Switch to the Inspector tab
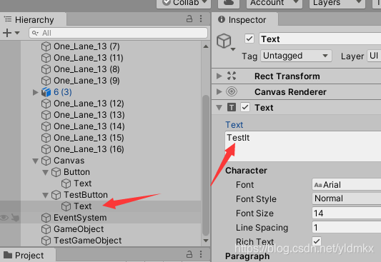Viewport: 381px width, 262px height. coord(245,20)
